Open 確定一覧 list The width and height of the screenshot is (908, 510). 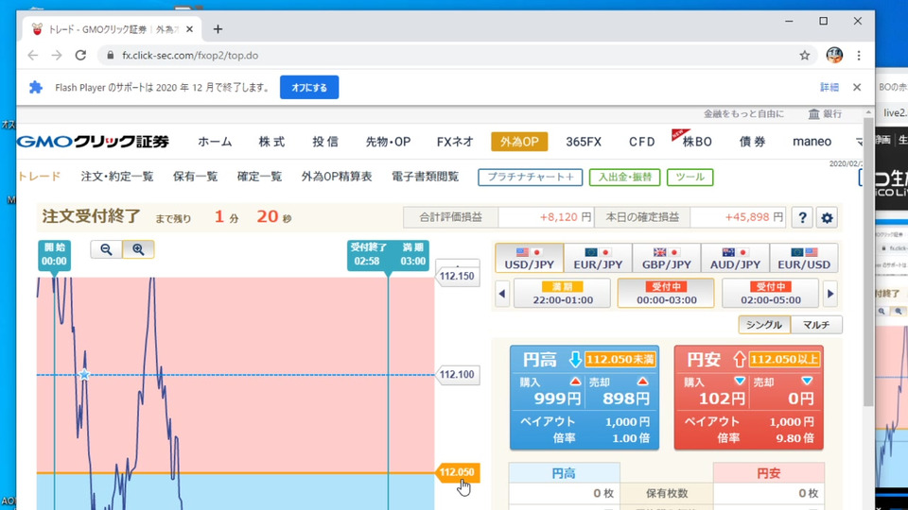tap(259, 177)
